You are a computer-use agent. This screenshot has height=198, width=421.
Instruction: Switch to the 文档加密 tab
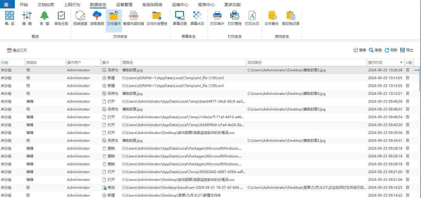pyautogui.click(x=46, y=5)
